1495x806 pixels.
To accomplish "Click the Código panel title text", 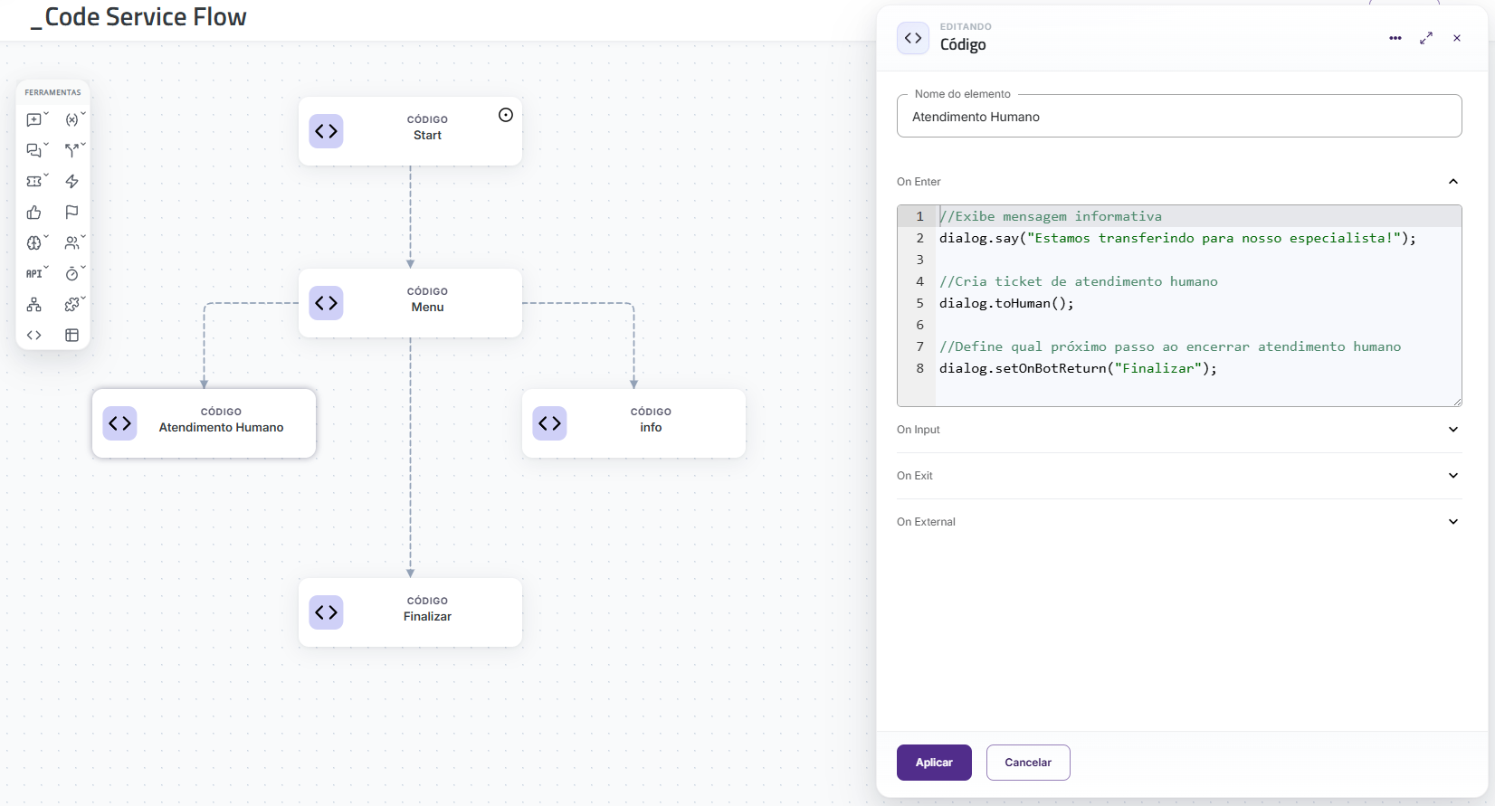I will click(963, 45).
